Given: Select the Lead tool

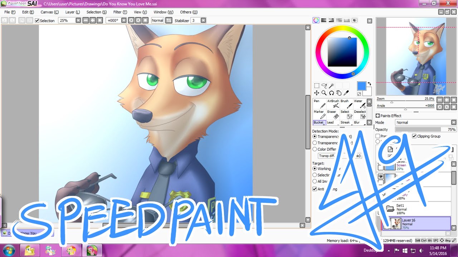Looking at the screenshot, I should (333, 122).
